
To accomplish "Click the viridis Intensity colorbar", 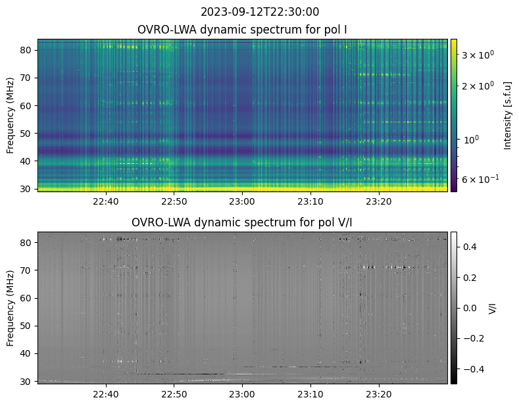I will pos(453,115).
